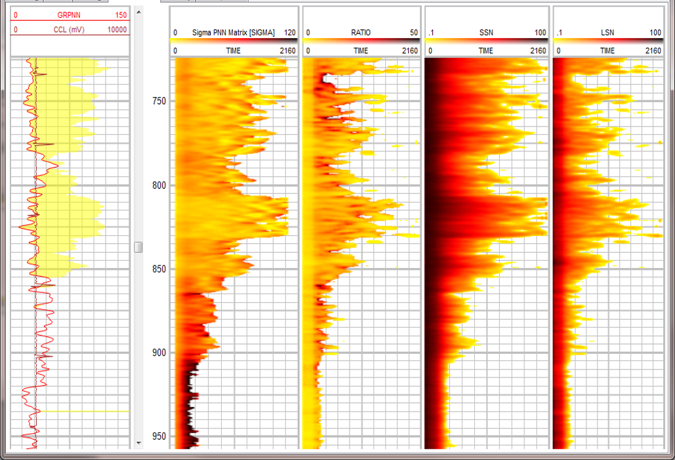Click the TIME scale row under Sigma

coord(234,50)
